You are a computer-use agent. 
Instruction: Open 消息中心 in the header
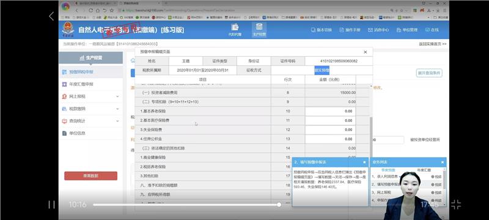[378, 30]
